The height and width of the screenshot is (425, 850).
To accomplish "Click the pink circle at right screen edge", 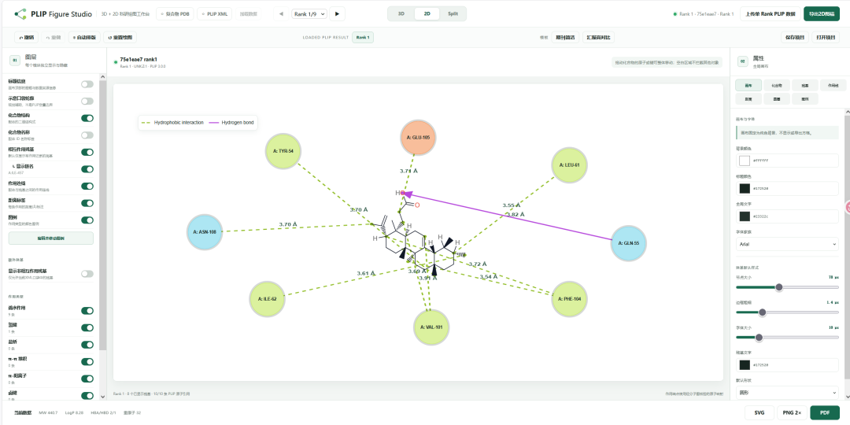I will pyautogui.click(x=848, y=206).
